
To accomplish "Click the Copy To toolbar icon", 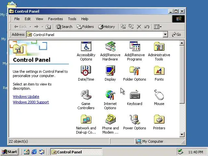I will (131, 27).
